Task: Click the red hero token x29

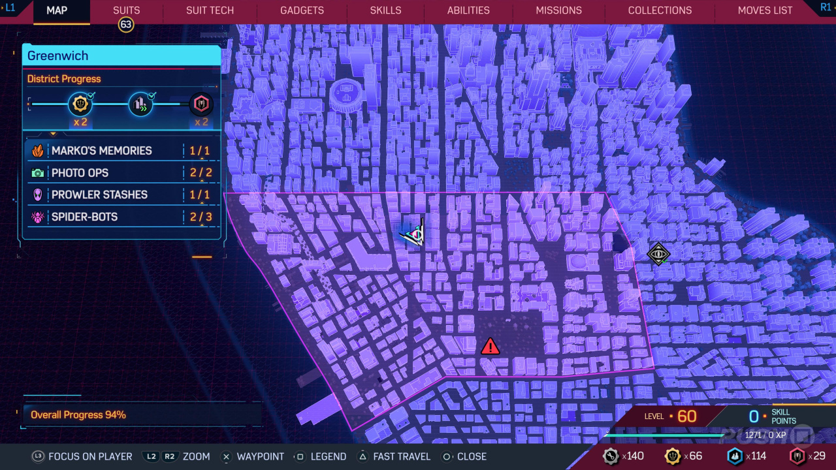Action: click(x=797, y=456)
